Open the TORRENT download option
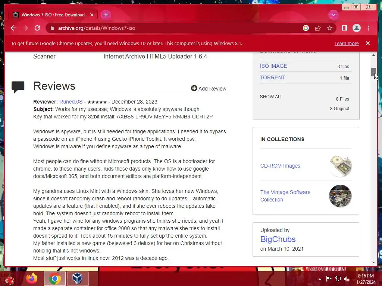Image resolution: width=382 pixels, height=286 pixels. [272, 77]
